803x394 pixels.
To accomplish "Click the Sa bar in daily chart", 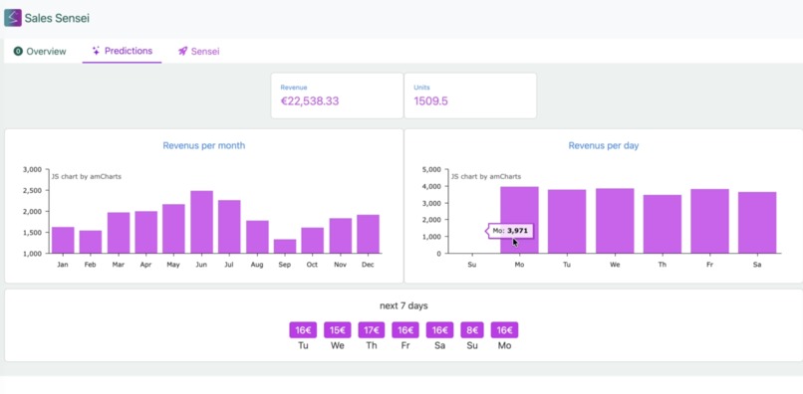I will pyautogui.click(x=757, y=223).
